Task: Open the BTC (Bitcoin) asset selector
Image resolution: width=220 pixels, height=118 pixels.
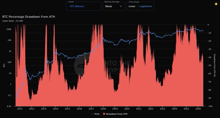Action: tap(83, 6)
